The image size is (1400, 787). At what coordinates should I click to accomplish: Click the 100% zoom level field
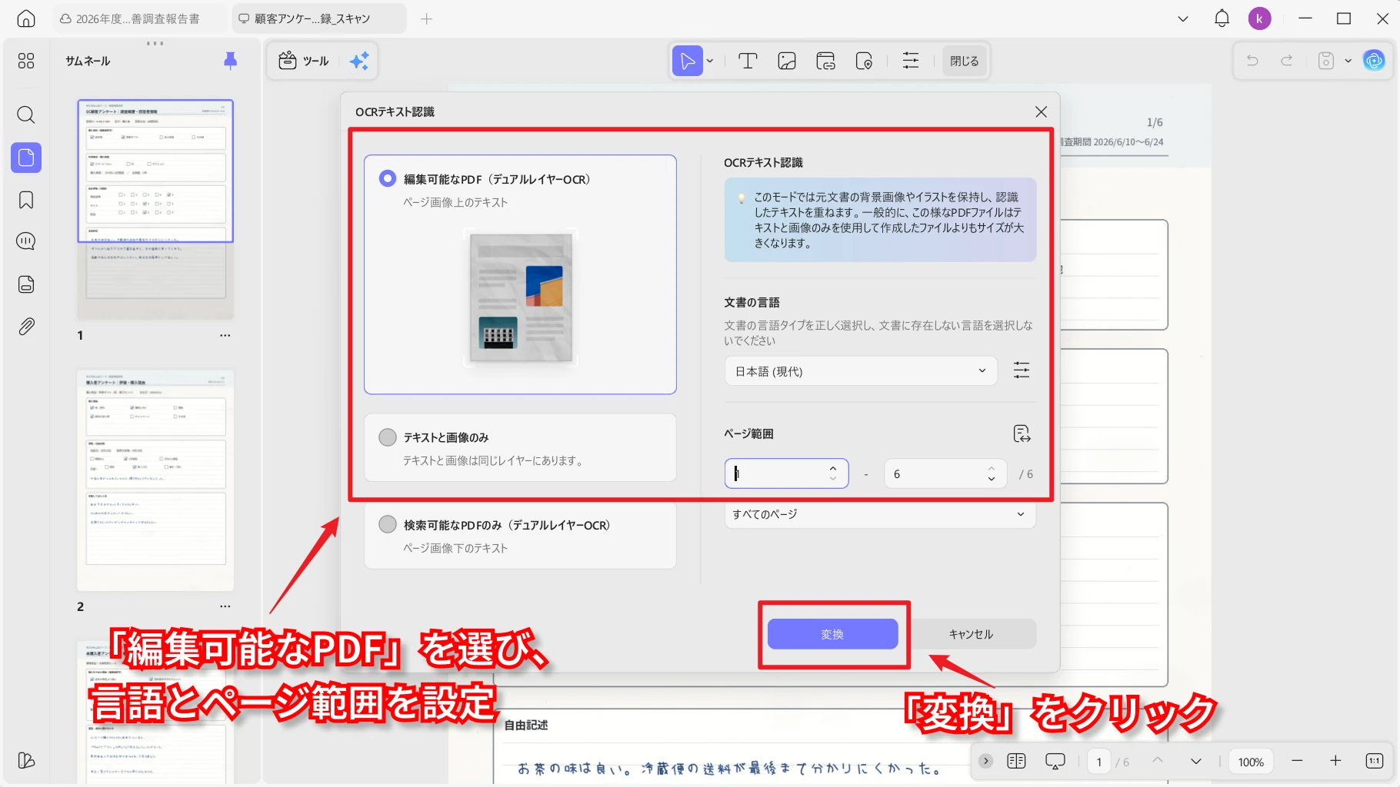pos(1251,762)
